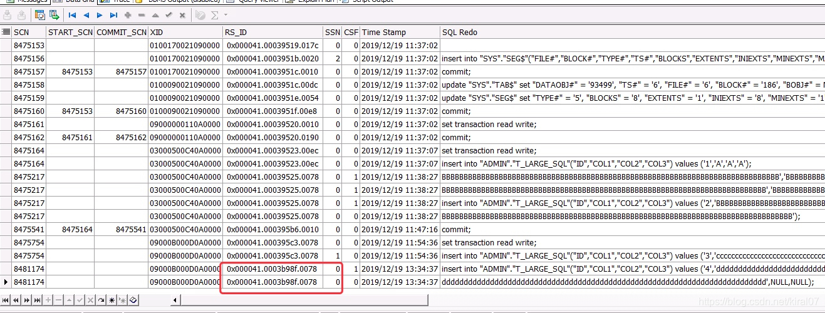The height and width of the screenshot is (313, 825).
Task: Click the plus insert button in bottom navigator
Action: (48, 300)
